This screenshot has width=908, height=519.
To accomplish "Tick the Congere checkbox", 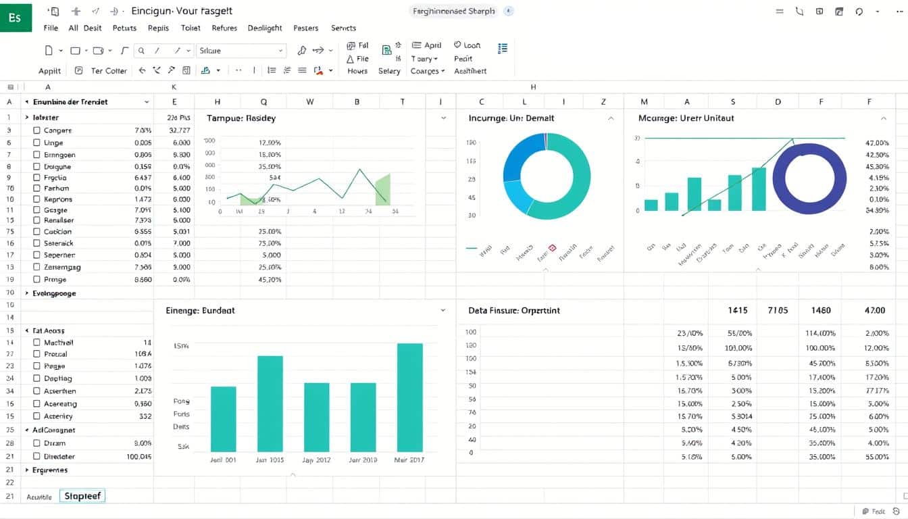I will tap(37, 130).
